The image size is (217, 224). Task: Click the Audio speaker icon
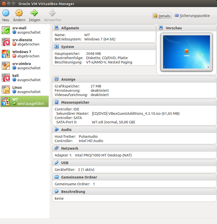[57, 129]
